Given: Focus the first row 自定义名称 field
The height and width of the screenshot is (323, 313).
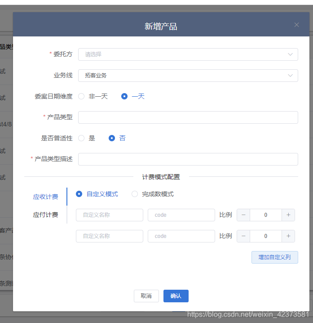Looking at the screenshot, I should [x=110, y=215].
